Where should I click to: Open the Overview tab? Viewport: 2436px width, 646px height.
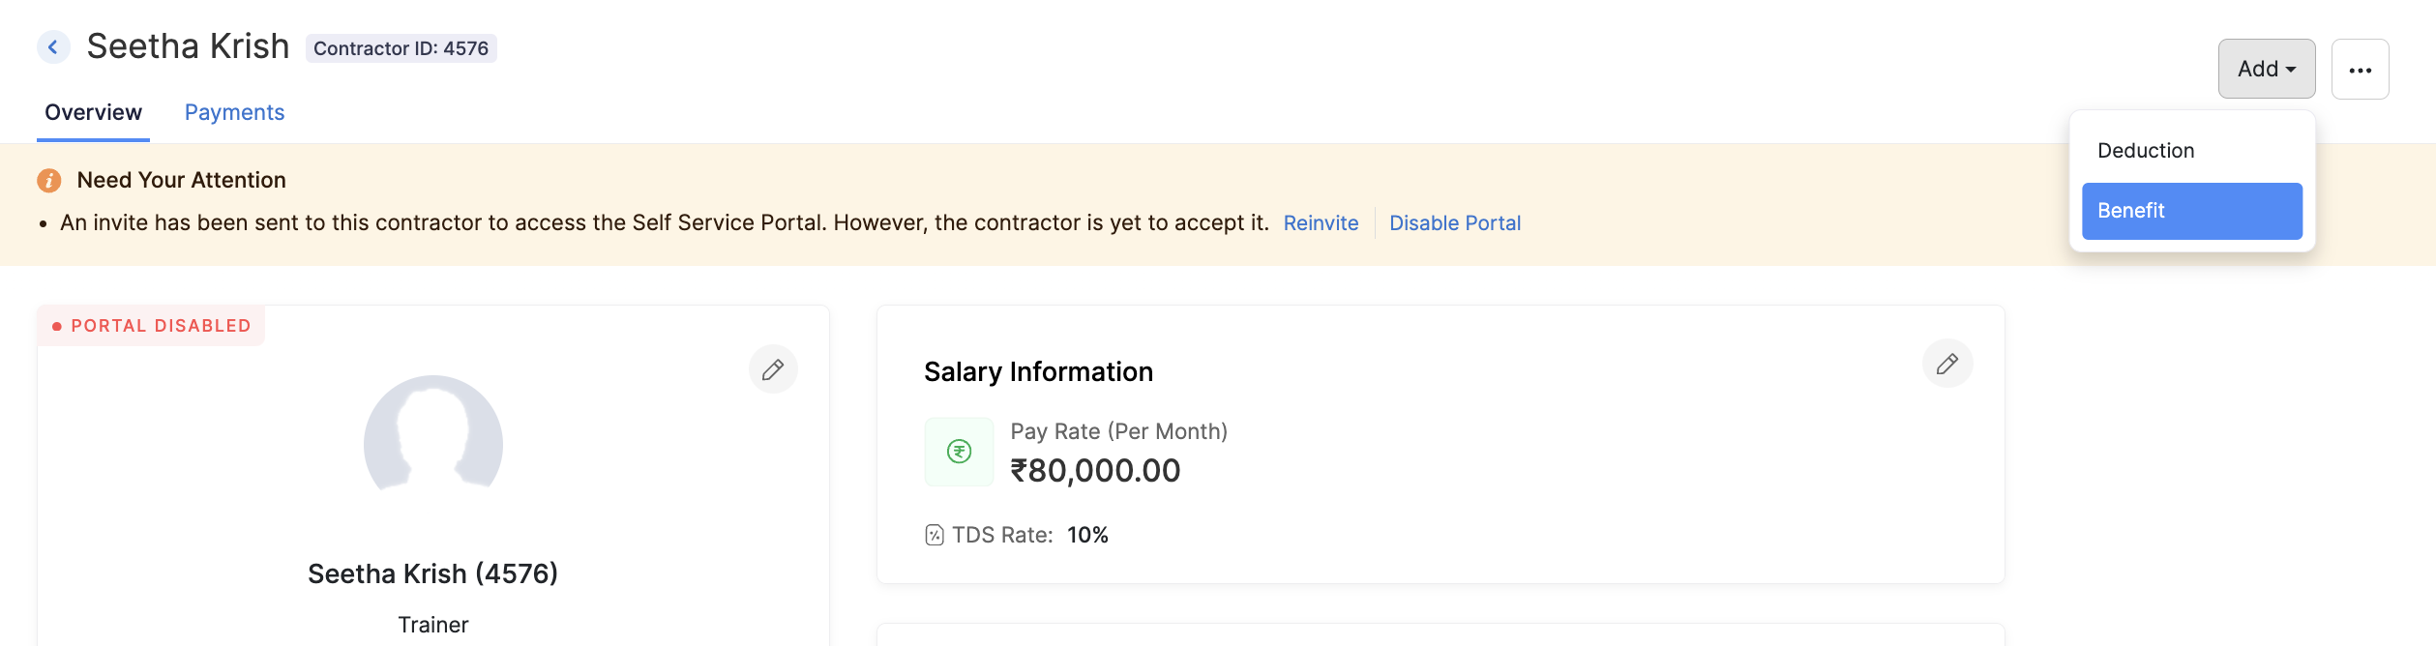(x=94, y=113)
